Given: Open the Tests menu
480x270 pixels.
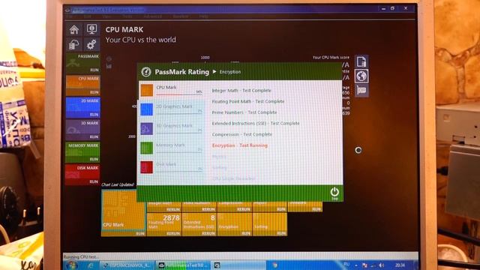Looking at the screenshot, I should click(127, 16).
